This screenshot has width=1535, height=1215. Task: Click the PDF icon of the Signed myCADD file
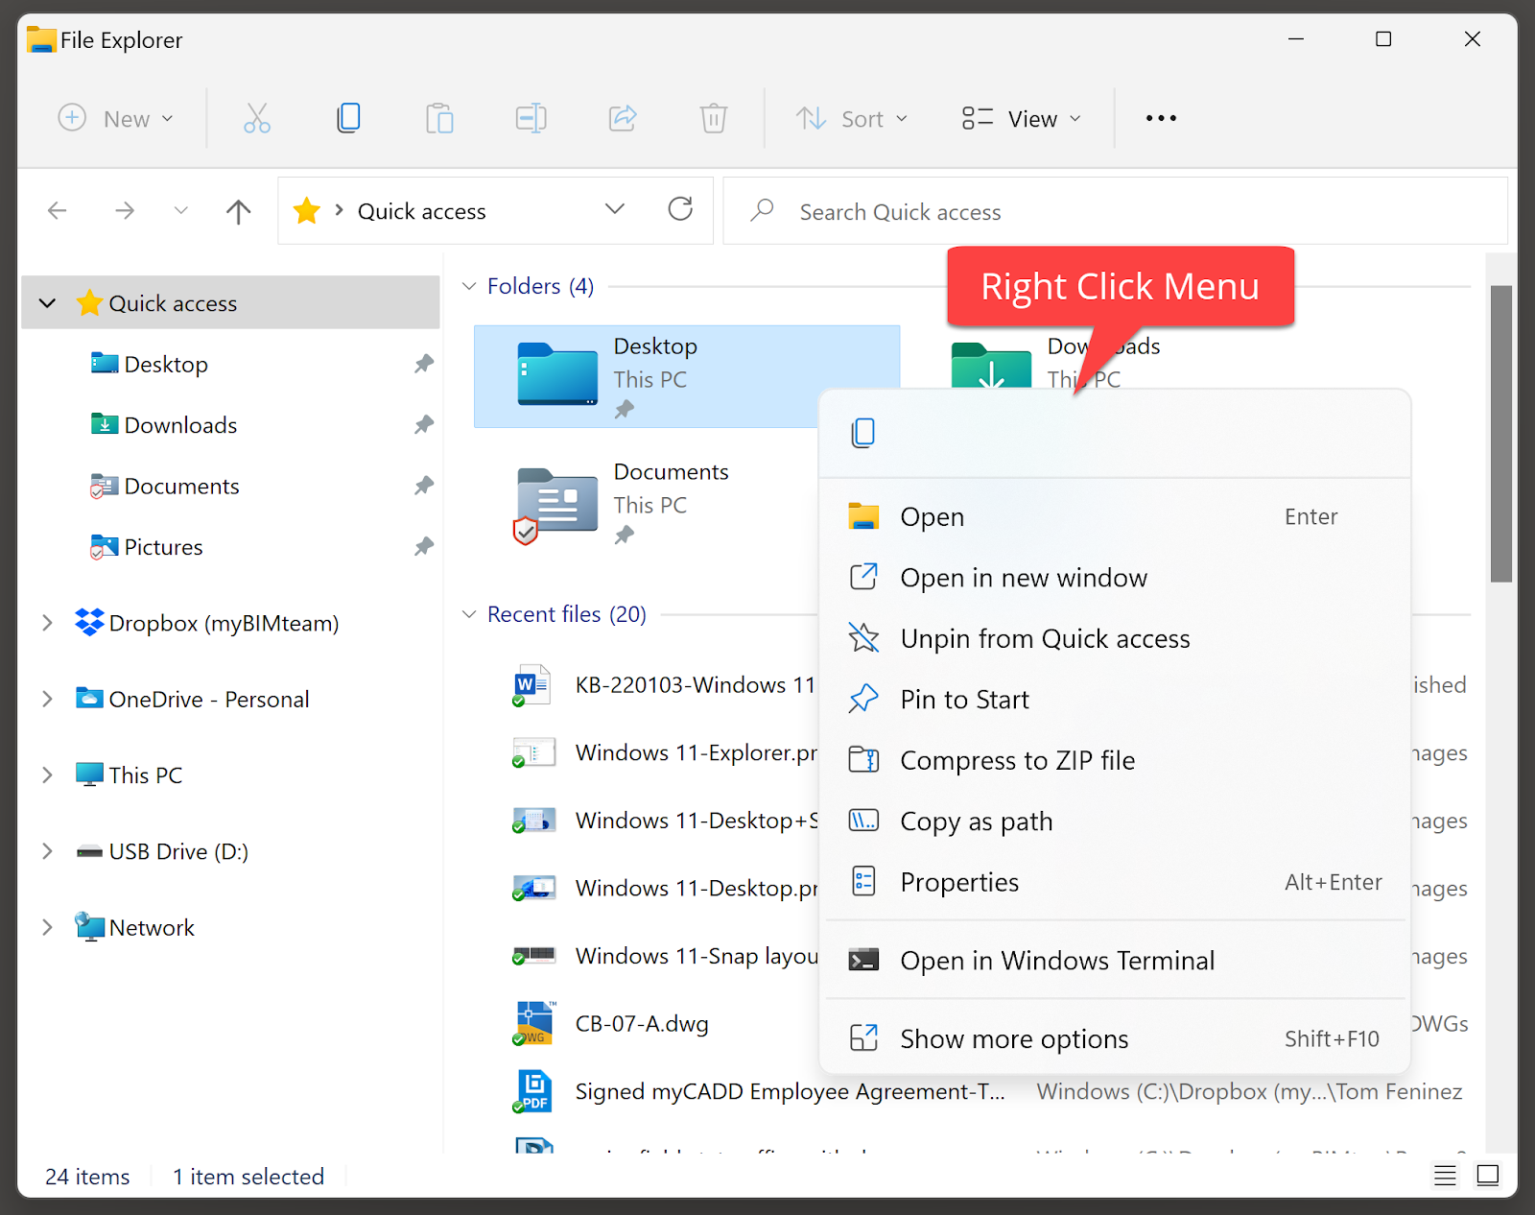point(534,1091)
